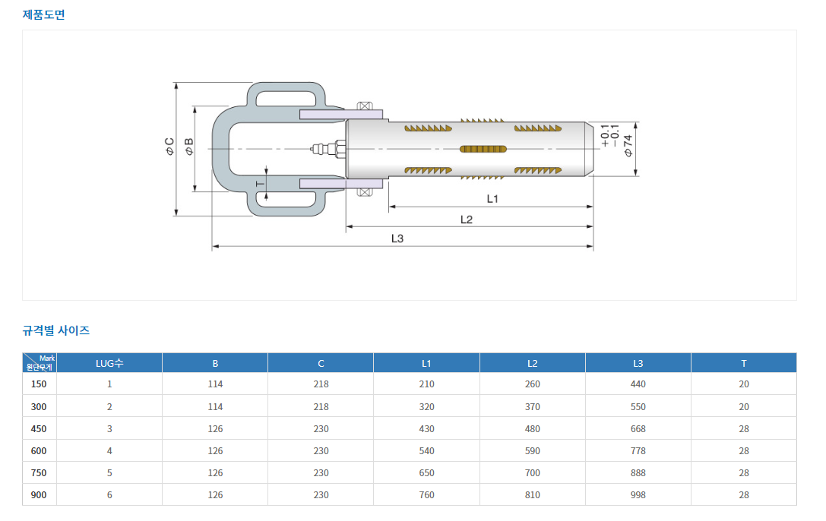This screenshot has width=826, height=521.
Task: Click the 760 value in L1 column
Action: [426, 494]
